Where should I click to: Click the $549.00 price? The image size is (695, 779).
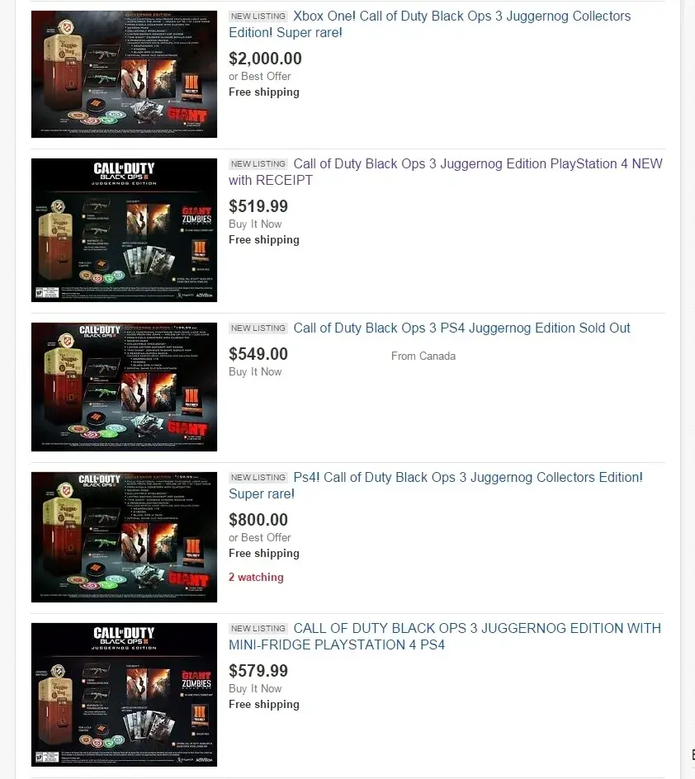(x=258, y=354)
